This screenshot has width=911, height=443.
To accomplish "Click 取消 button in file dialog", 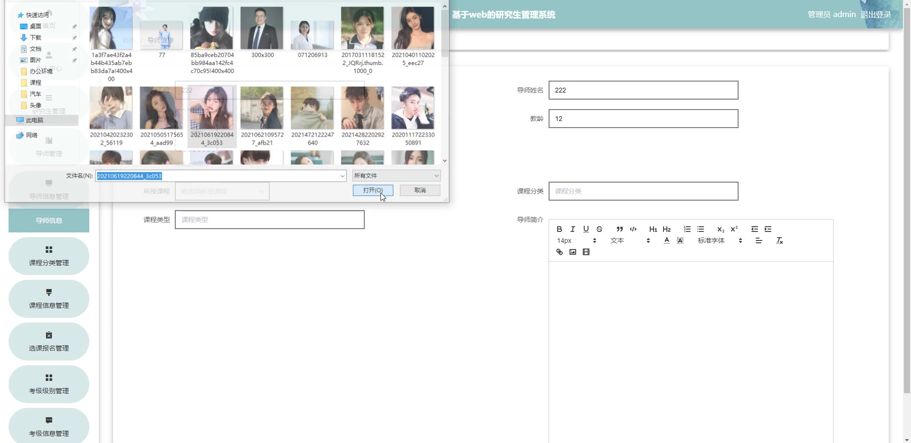I will 420,190.
